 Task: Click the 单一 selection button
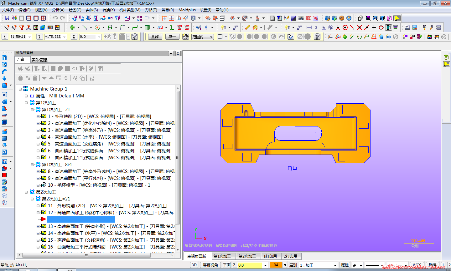click(x=172, y=37)
